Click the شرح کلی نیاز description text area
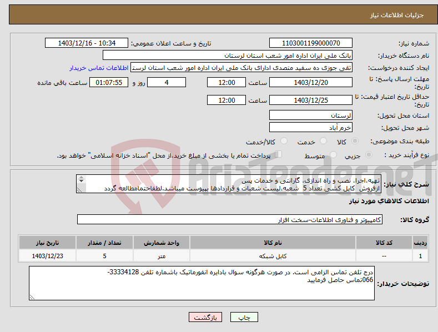 point(229,184)
